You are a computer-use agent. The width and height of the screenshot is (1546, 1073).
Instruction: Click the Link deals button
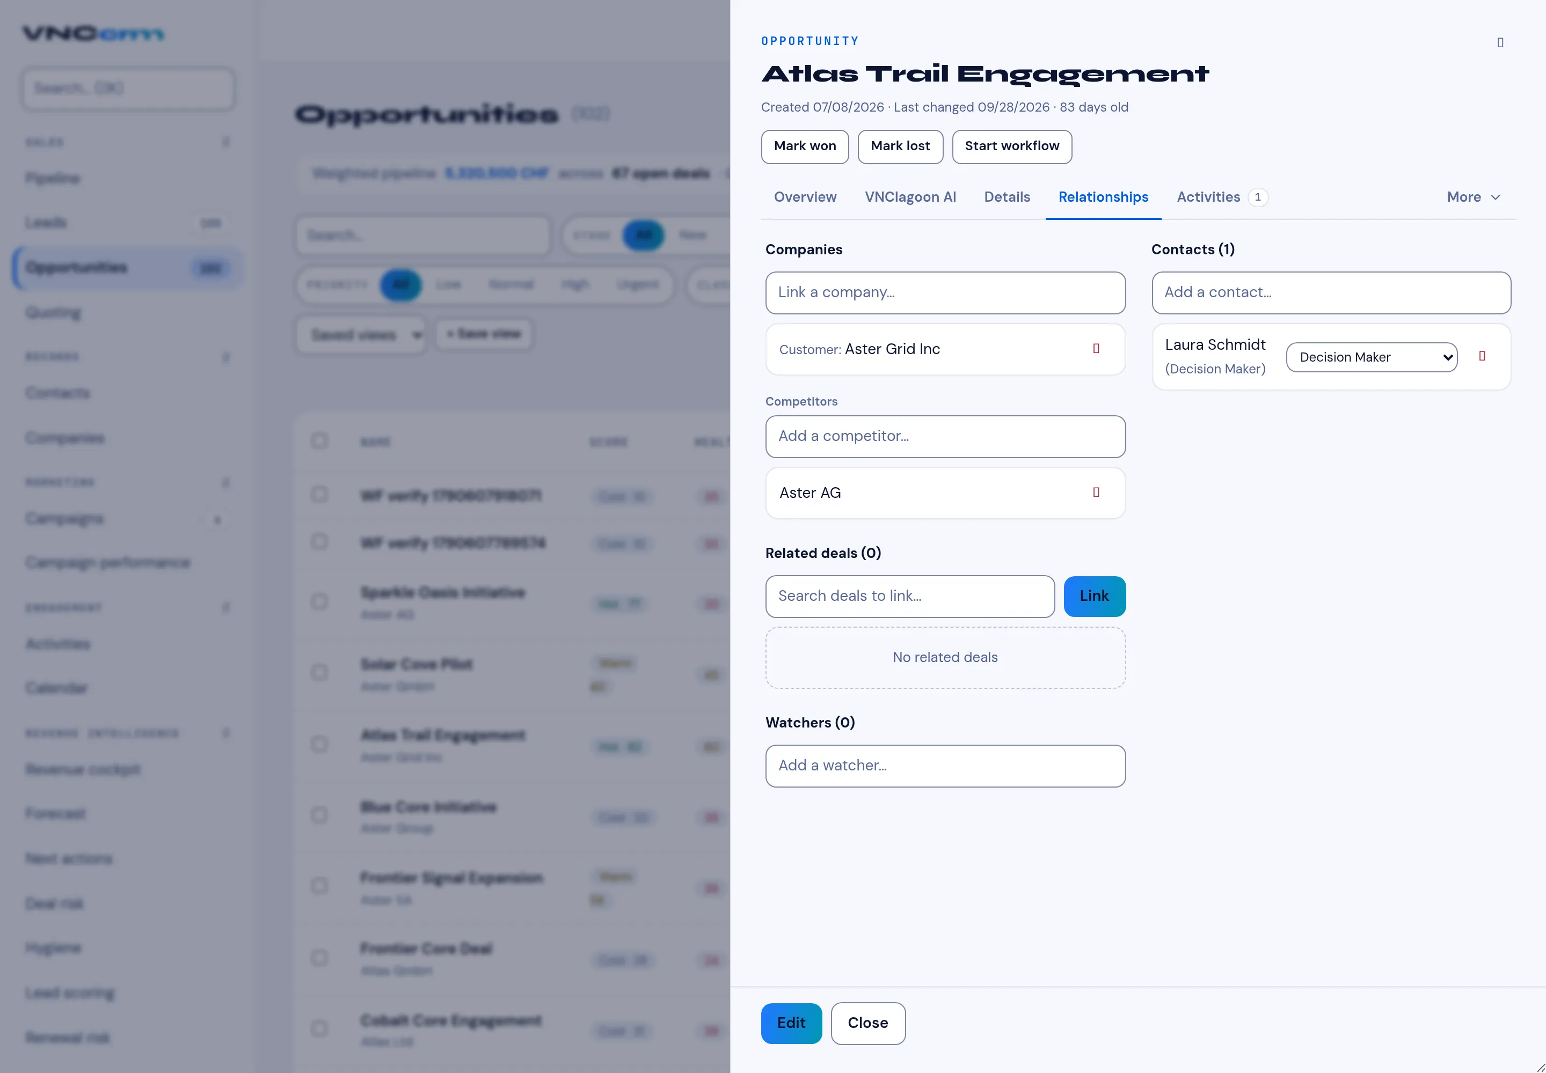(1094, 596)
